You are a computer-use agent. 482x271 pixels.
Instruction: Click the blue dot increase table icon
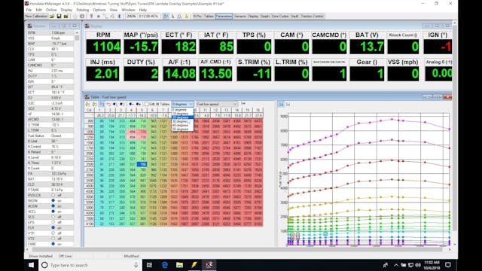pyautogui.click(x=139, y=105)
